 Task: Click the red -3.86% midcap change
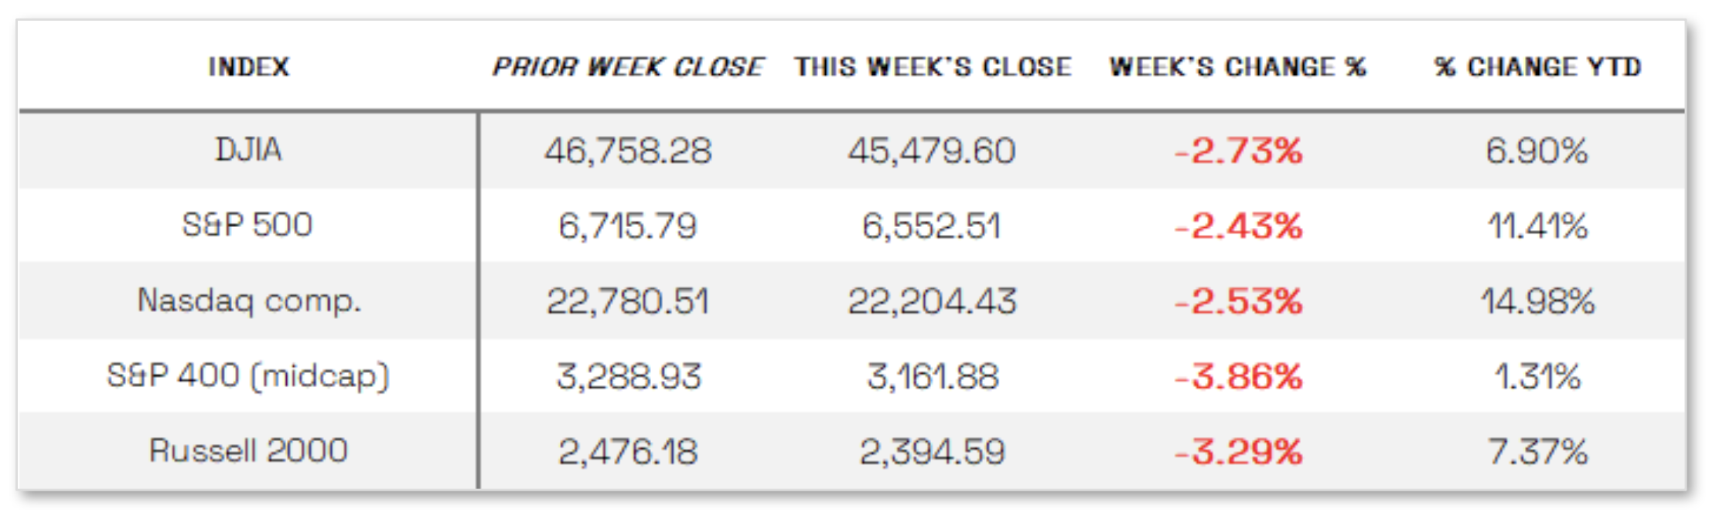(1238, 377)
